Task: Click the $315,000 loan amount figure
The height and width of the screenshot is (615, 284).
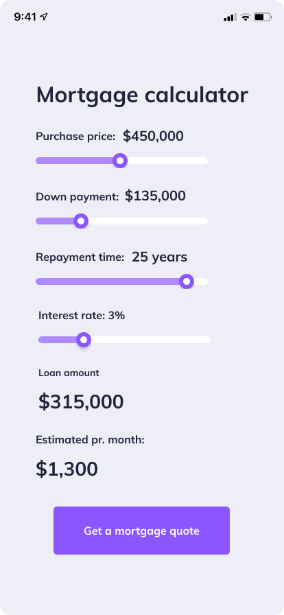Action: 81,402
